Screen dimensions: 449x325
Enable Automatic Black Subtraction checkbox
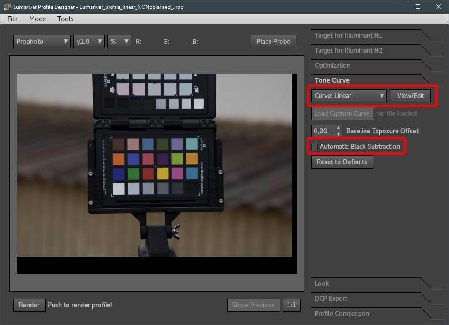pos(315,147)
